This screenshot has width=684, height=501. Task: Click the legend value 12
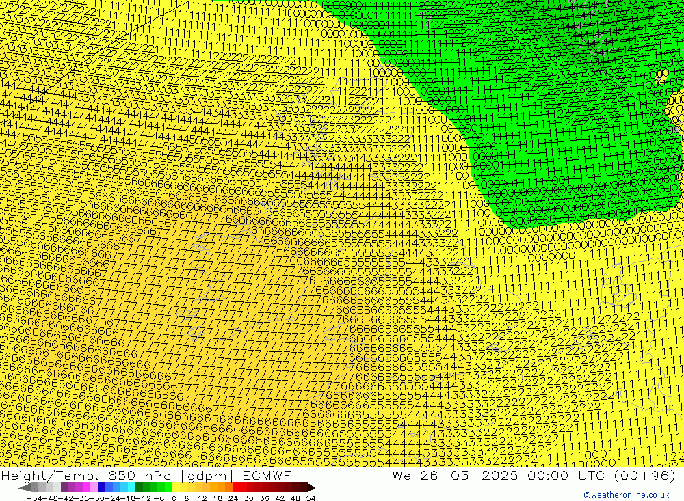point(202,498)
